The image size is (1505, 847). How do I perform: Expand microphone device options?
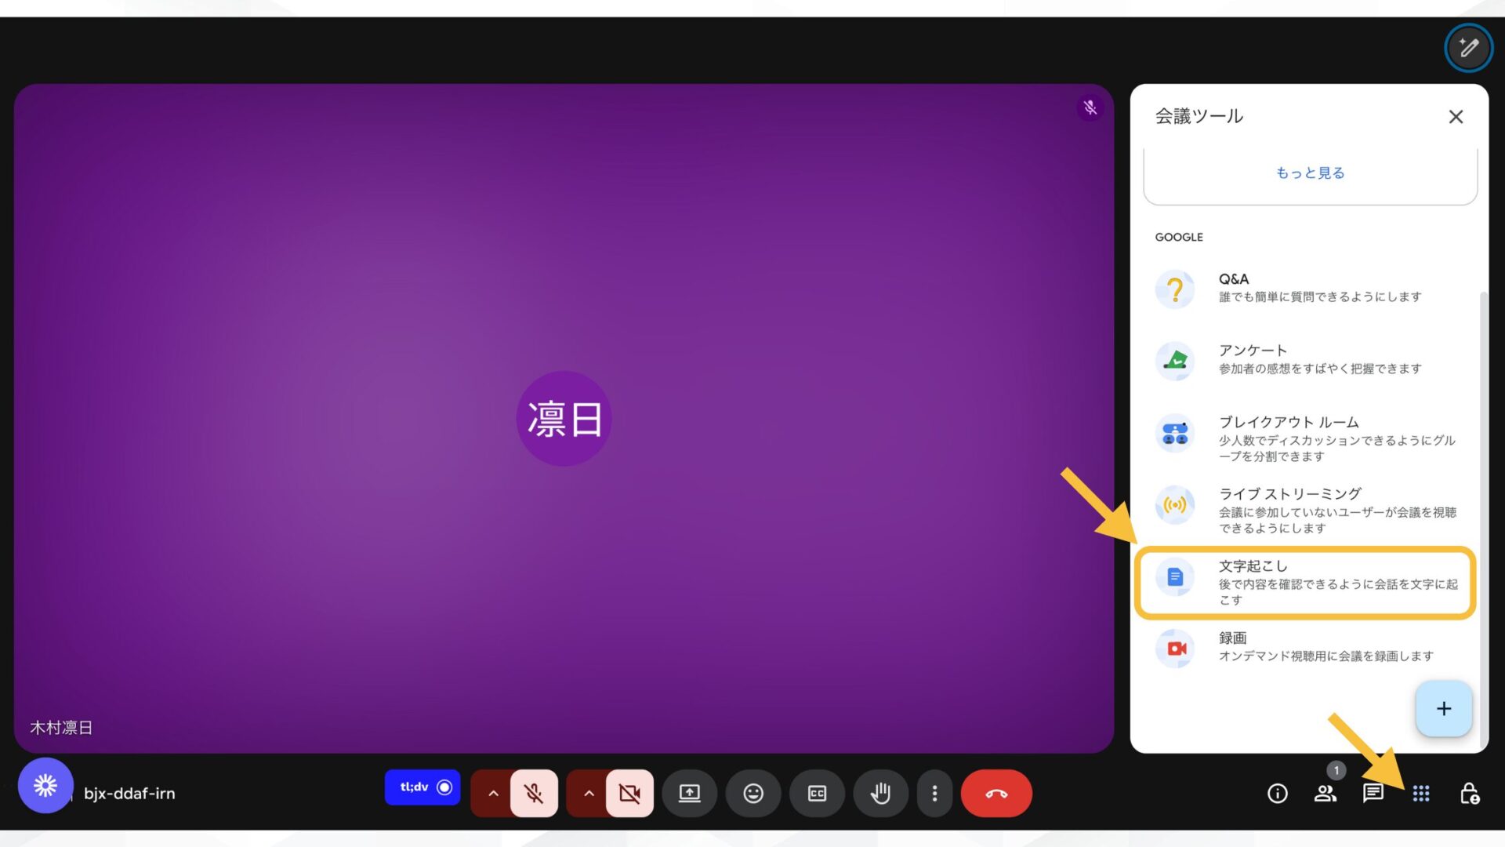(493, 793)
